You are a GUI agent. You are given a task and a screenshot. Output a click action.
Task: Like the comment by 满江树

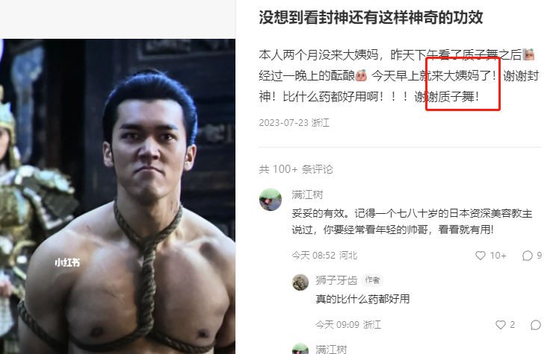tap(481, 256)
